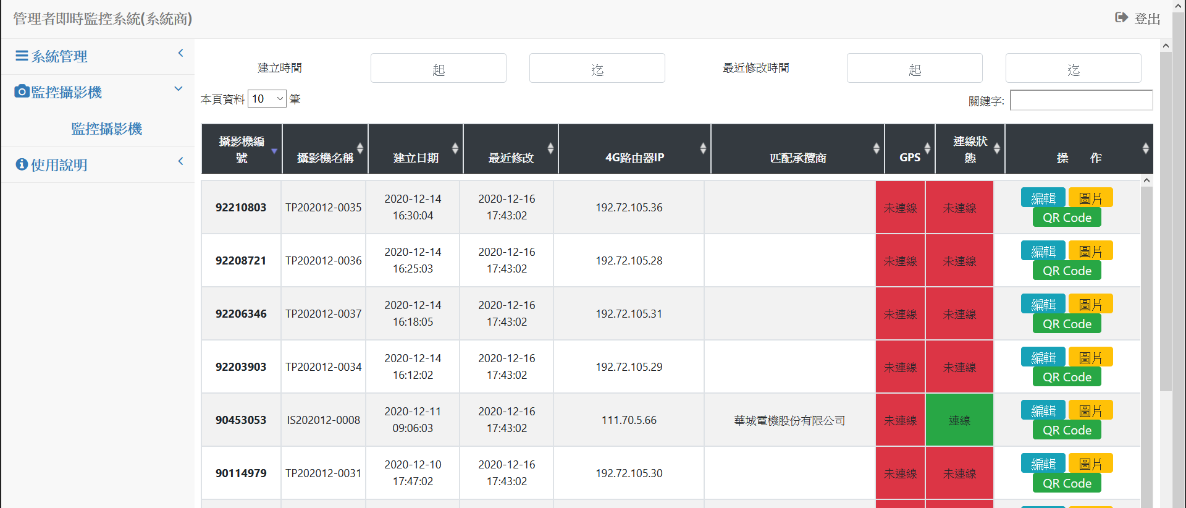Click the 管理者即時監控系統 page title

103,19
